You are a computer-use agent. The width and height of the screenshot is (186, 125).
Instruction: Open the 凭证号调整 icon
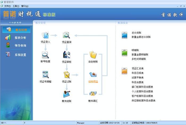[45, 75]
